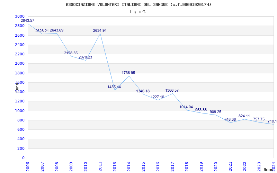Select the 953.88 data label
This screenshot has height=173, width=277.
[x=201, y=110]
